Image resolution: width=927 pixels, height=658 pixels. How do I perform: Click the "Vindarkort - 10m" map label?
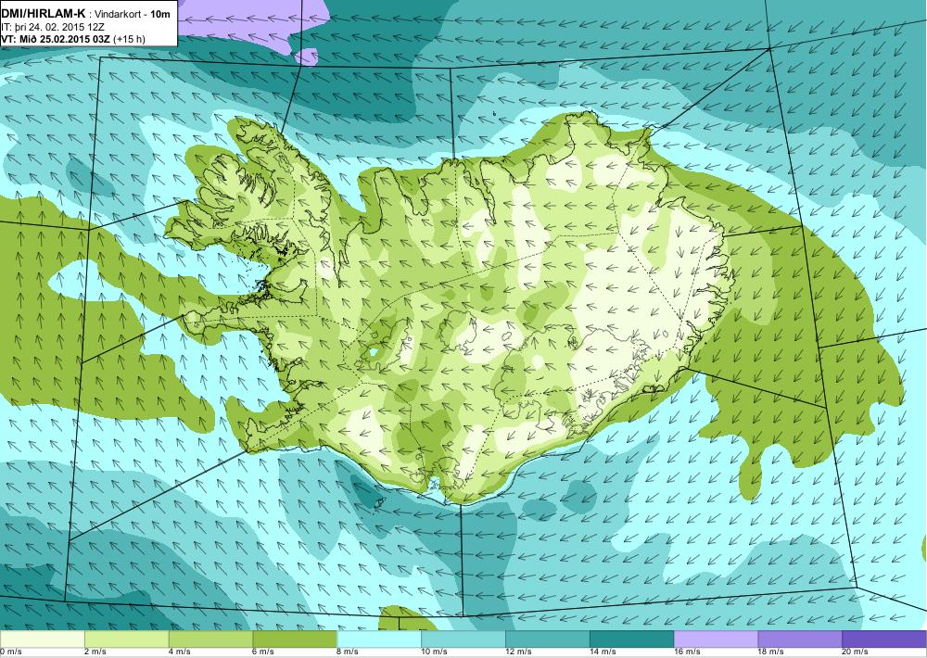point(133,14)
